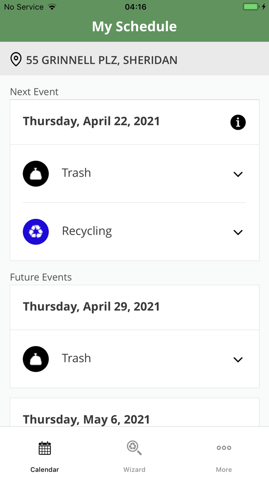Image resolution: width=269 pixels, height=478 pixels.
Task: Tap the address 55 GRINNELL PLZ, SHERIDAN
Action: (x=102, y=60)
